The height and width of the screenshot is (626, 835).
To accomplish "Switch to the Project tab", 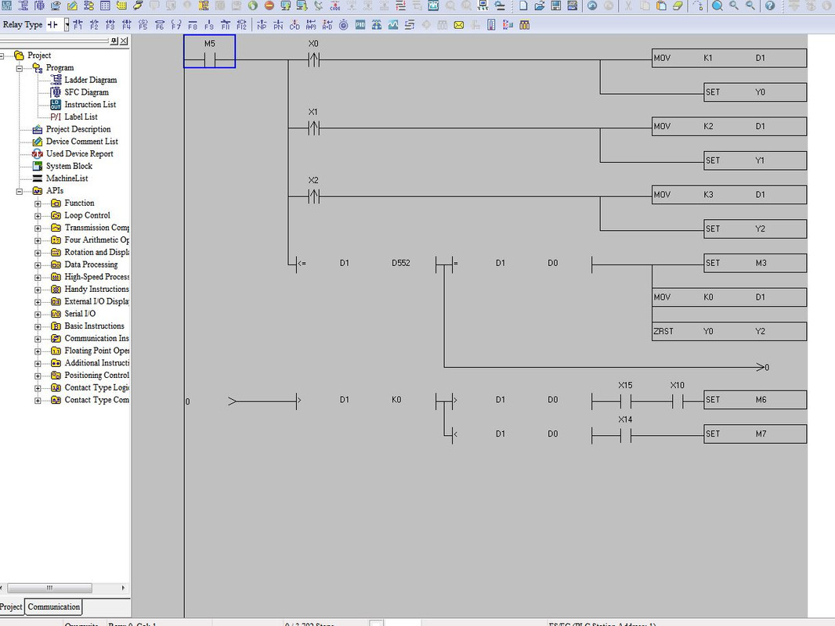I will tap(11, 607).
